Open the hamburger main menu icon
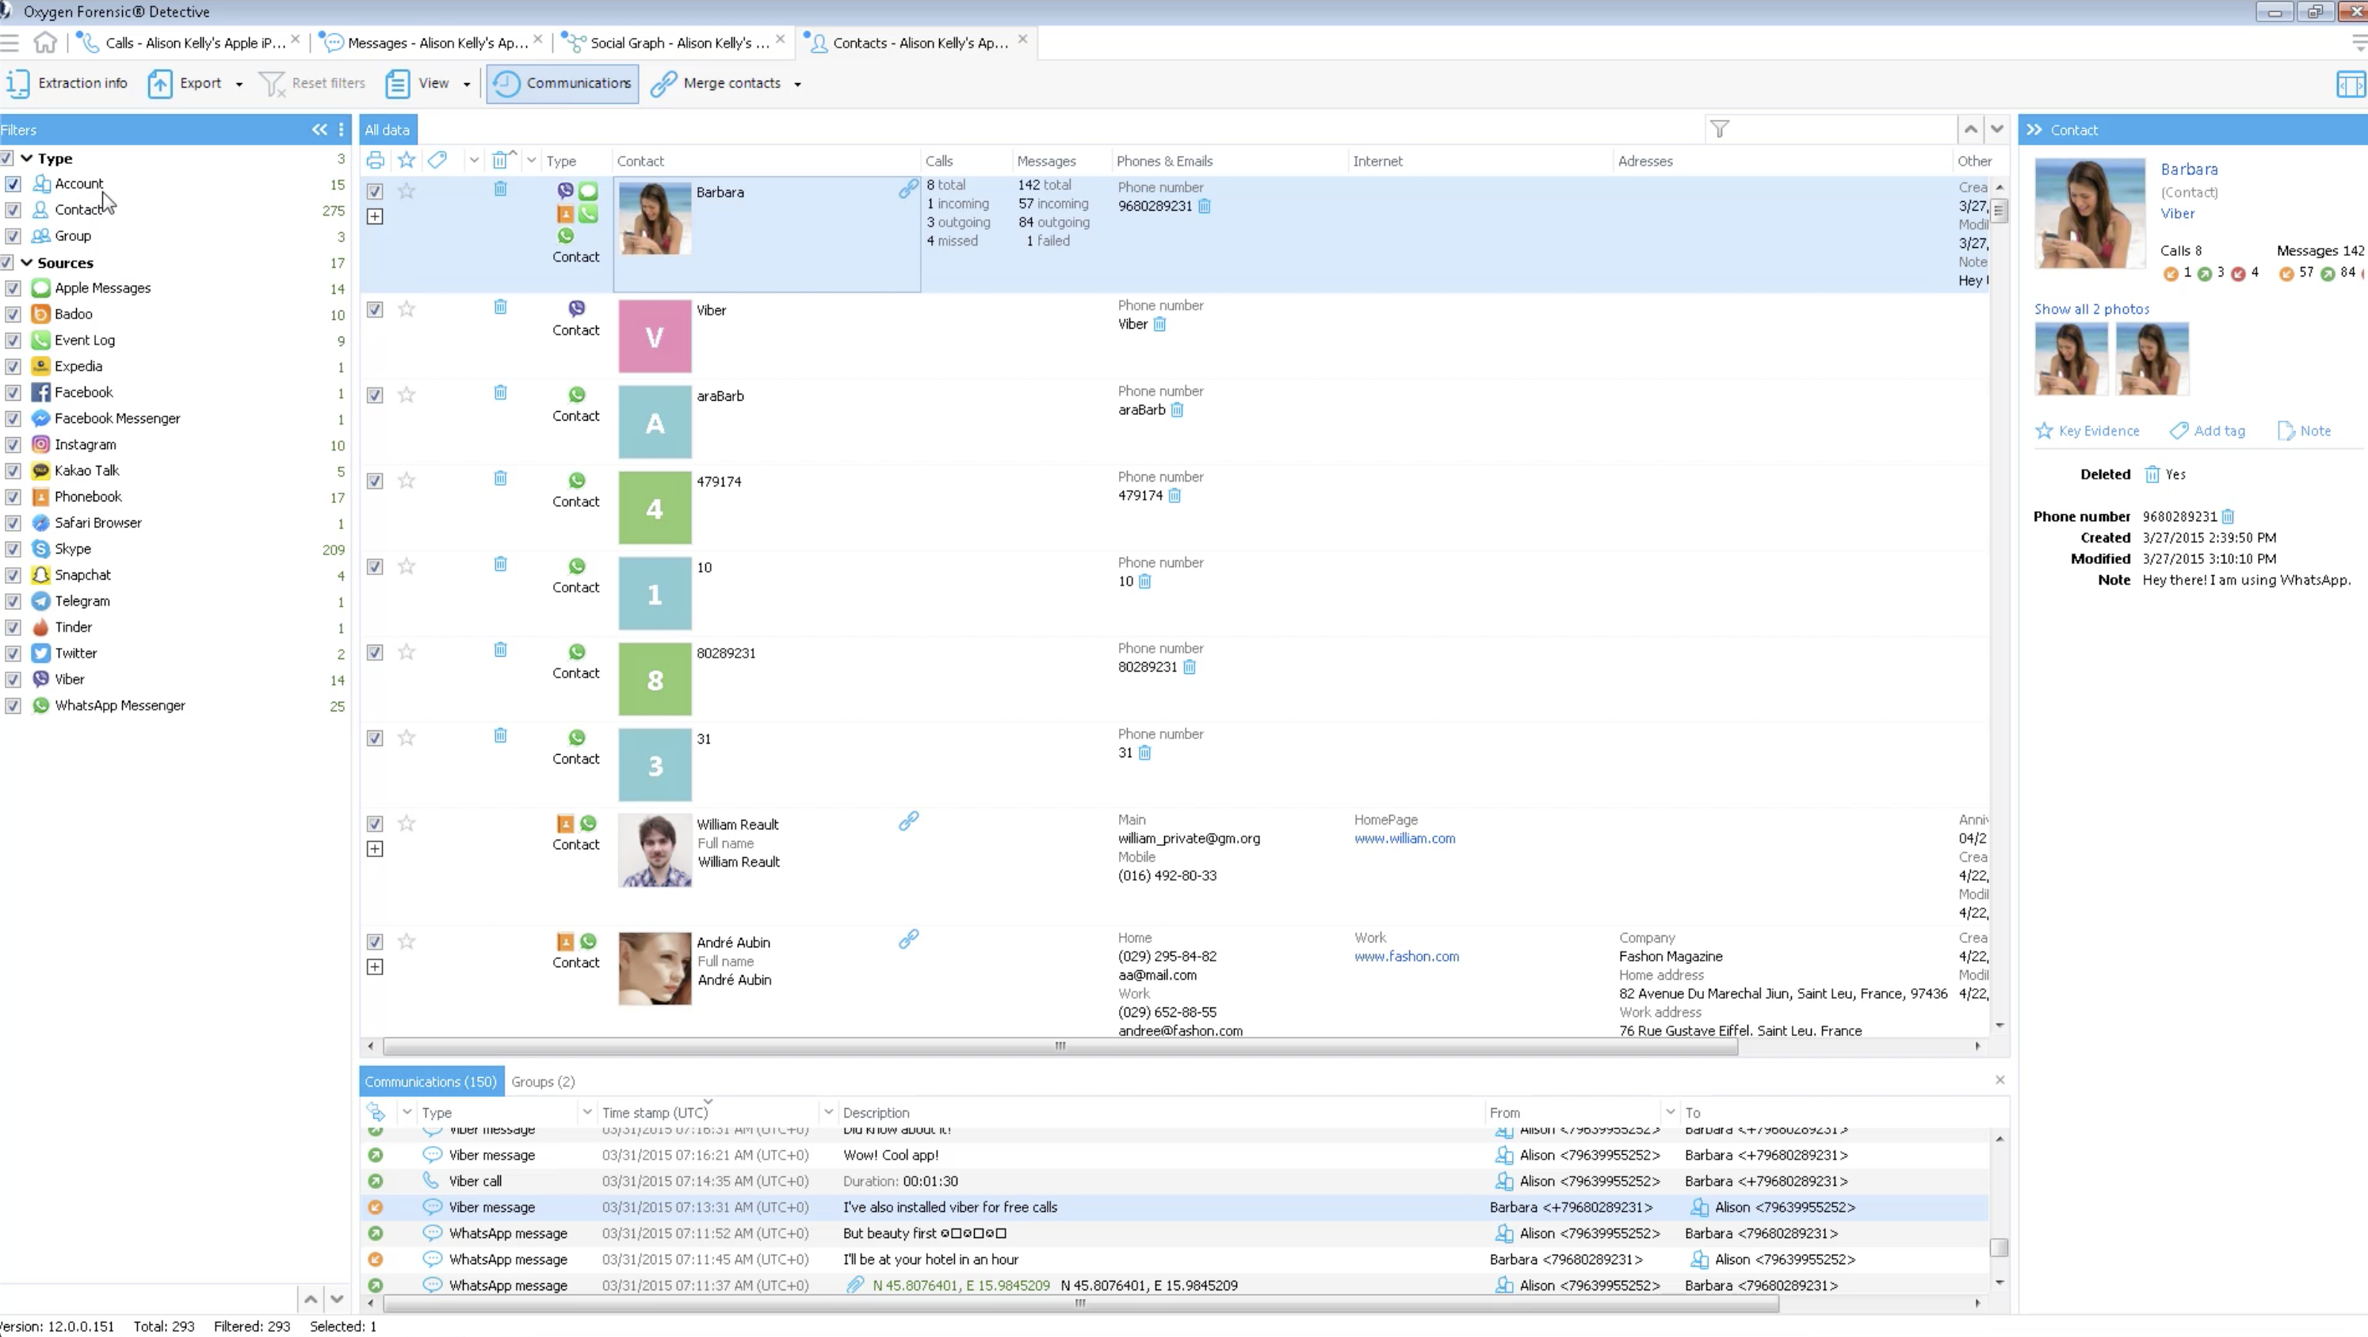The width and height of the screenshot is (2368, 1337). coord(10,42)
